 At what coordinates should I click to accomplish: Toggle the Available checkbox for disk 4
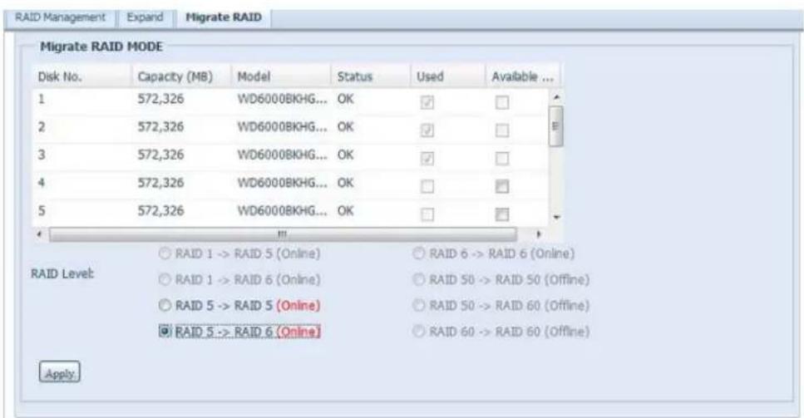(502, 186)
